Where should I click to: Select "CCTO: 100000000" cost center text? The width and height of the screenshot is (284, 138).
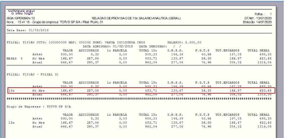[x=52, y=43]
